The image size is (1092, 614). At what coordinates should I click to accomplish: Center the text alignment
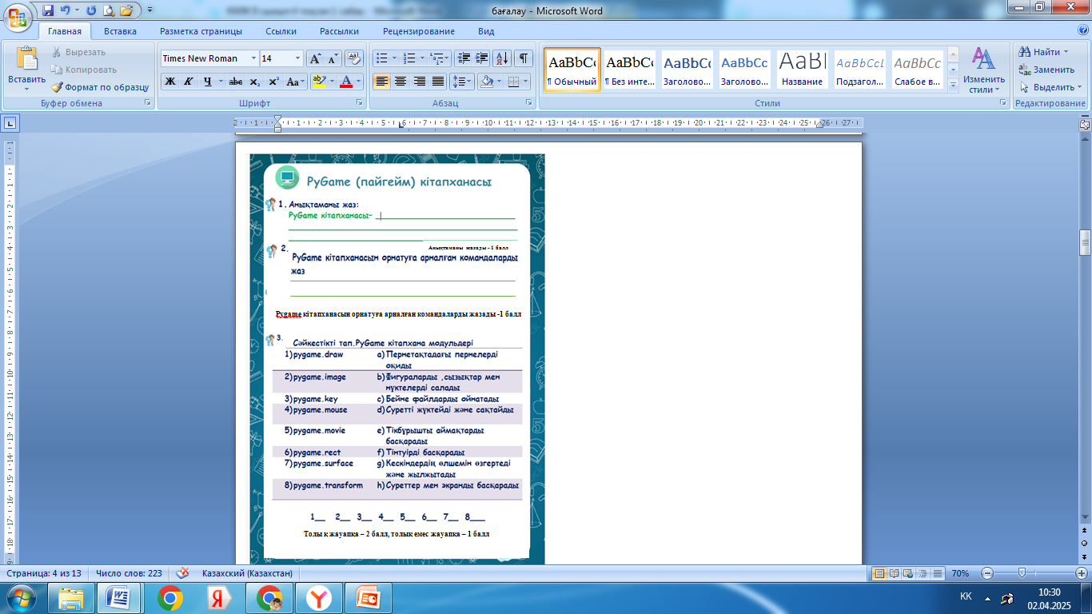[401, 82]
